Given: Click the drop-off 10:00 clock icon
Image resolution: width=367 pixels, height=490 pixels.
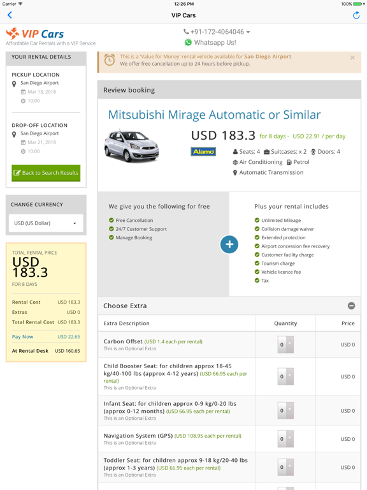Looking at the screenshot, I should coord(23,152).
